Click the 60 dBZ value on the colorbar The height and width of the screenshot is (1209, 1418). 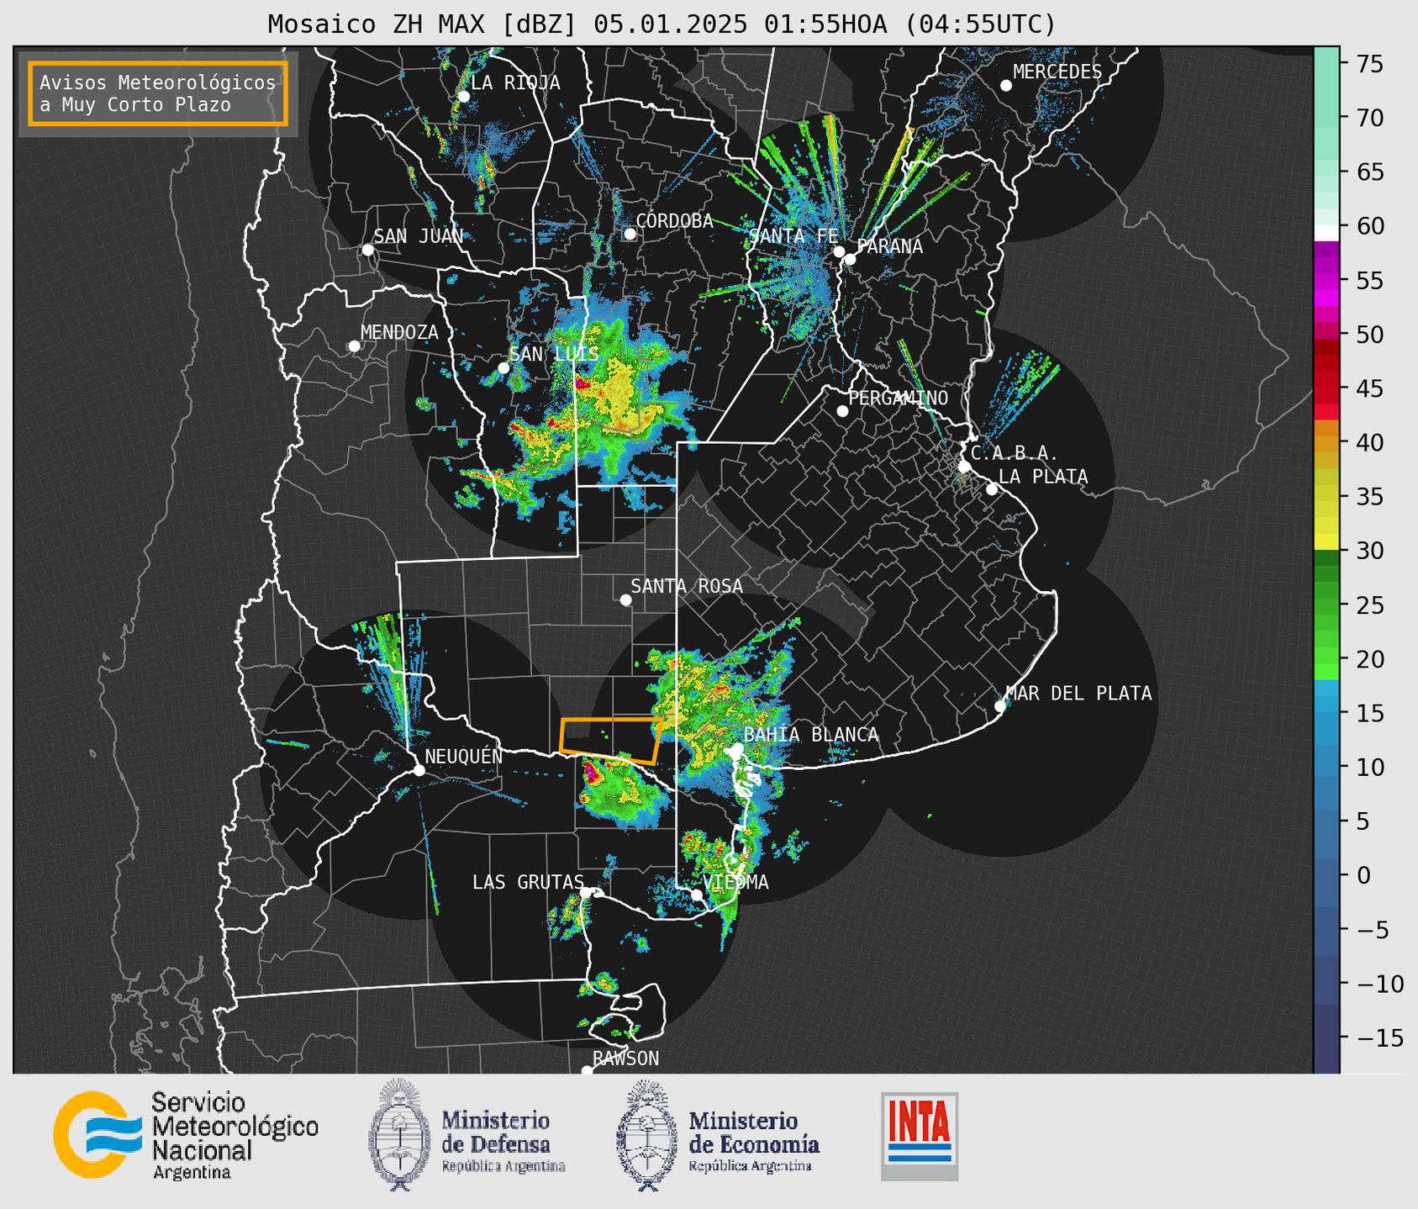point(1370,226)
